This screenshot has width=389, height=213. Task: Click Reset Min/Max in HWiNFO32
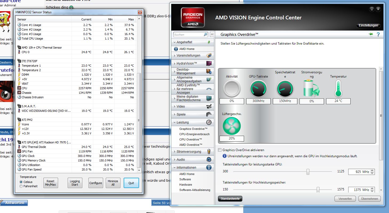tap(51, 183)
